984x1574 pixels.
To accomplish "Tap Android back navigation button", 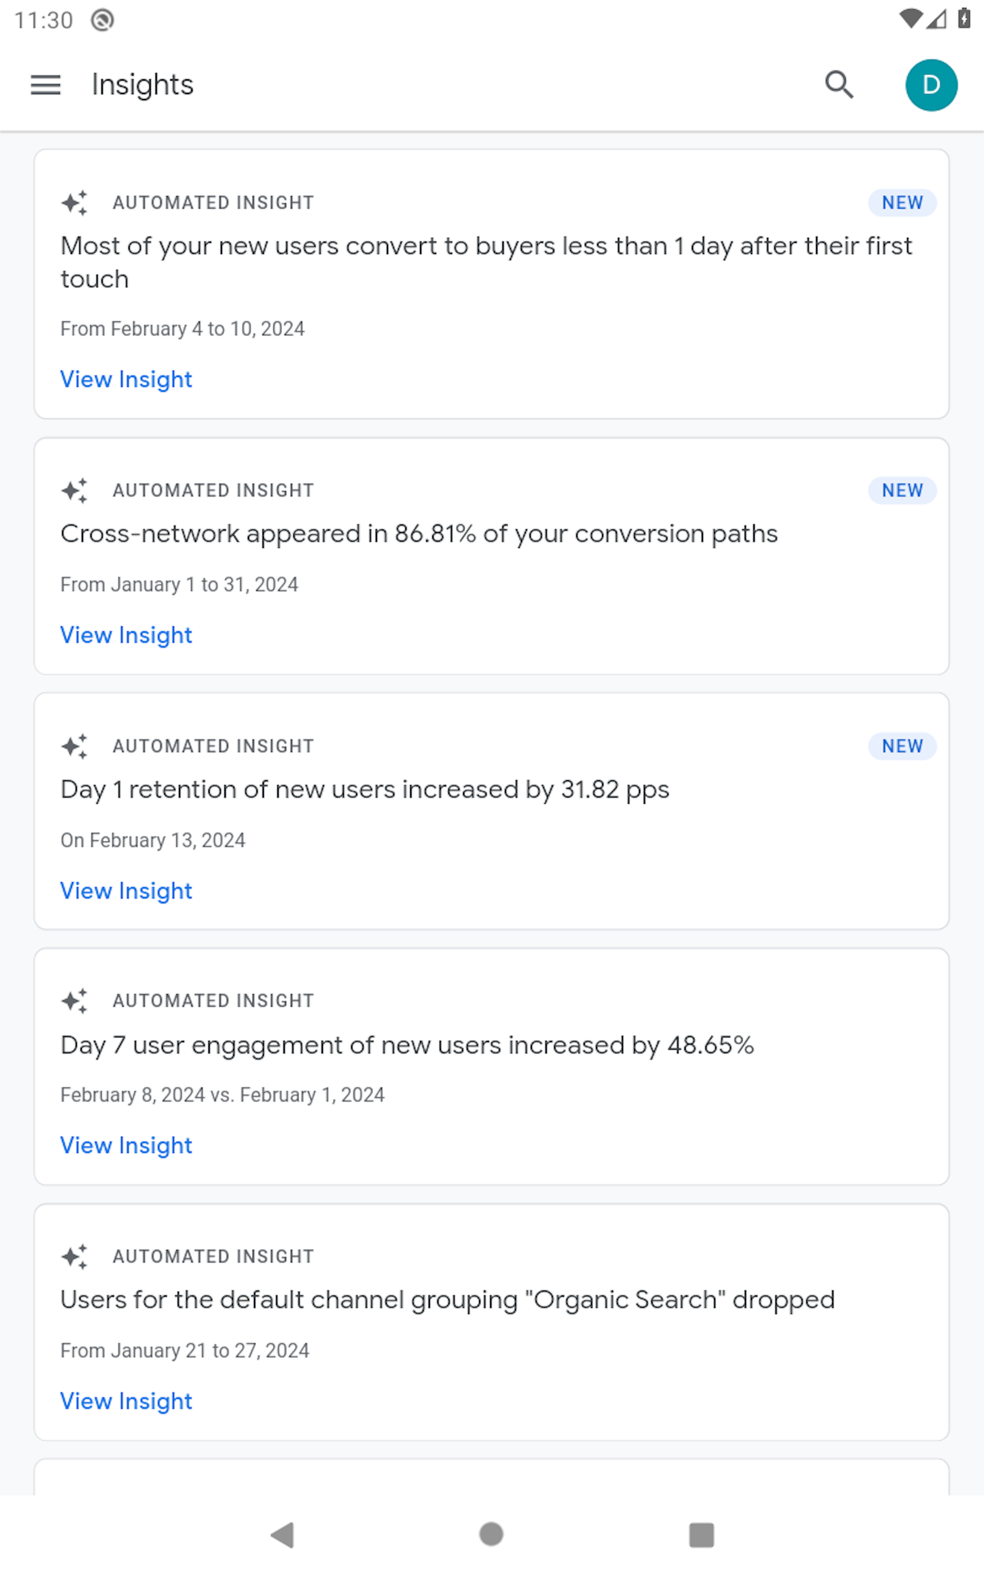I will point(283,1535).
